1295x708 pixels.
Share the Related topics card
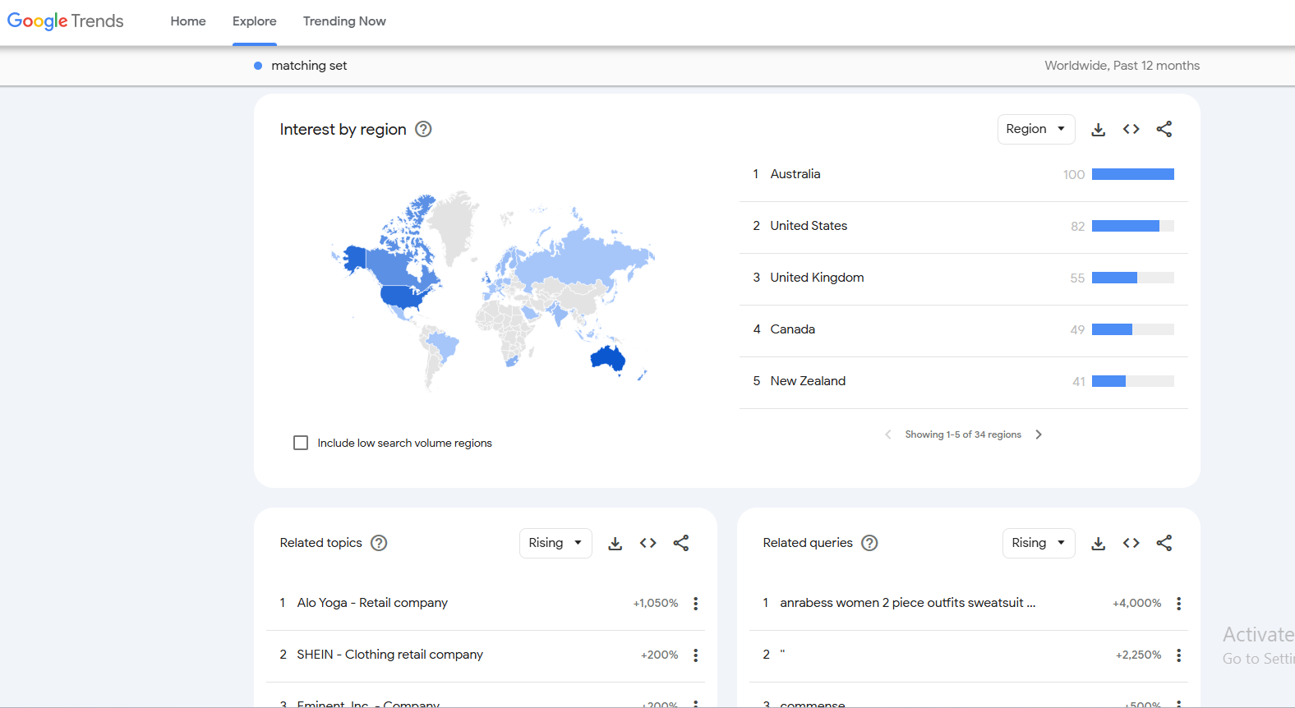[680, 543]
